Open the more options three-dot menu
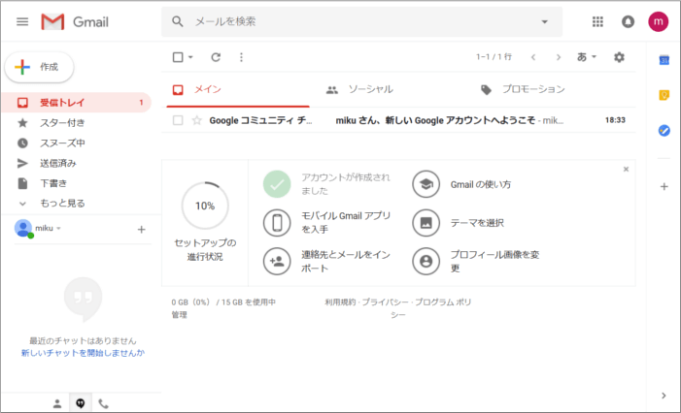The image size is (681, 413). (x=242, y=57)
